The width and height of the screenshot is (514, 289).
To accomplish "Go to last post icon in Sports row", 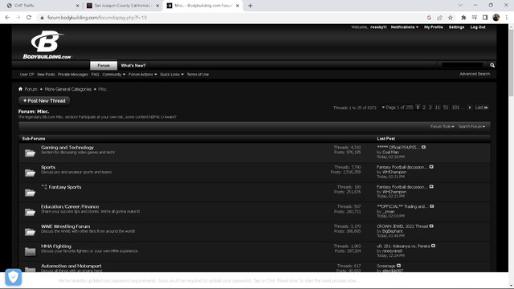I will coord(431,167).
